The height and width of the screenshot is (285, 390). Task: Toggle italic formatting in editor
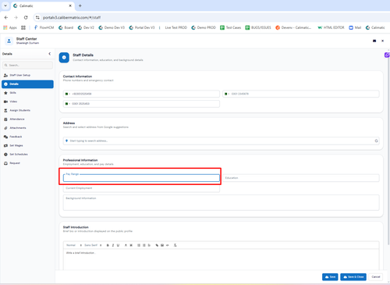coord(113,245)
